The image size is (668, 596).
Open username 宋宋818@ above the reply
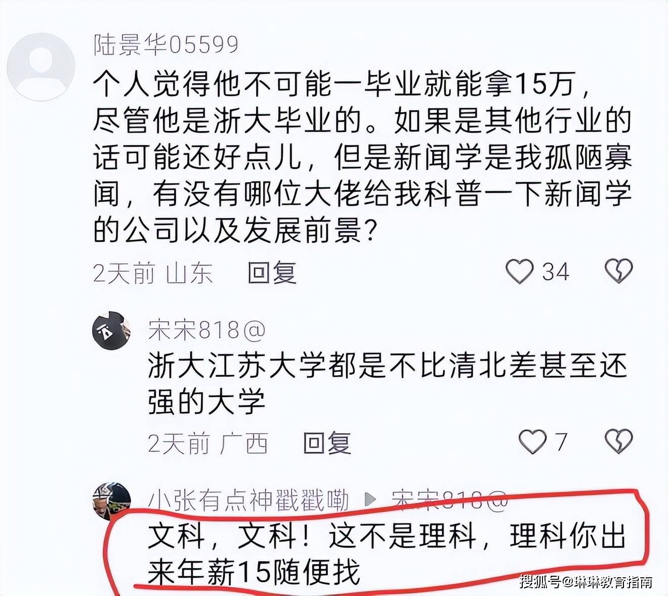pyautogui.click(x=207, y=330)
